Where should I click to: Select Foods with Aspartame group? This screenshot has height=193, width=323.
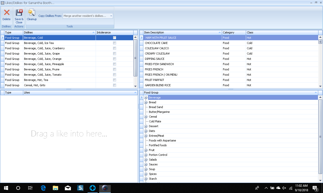tap(162, 140)
